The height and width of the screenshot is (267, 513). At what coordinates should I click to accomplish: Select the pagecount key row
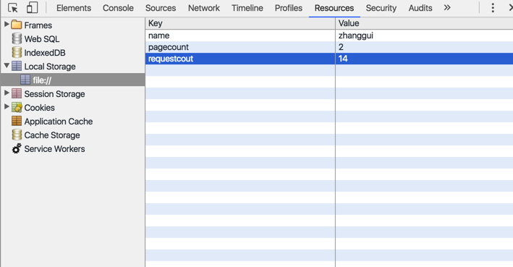click(x=329, y=47)
